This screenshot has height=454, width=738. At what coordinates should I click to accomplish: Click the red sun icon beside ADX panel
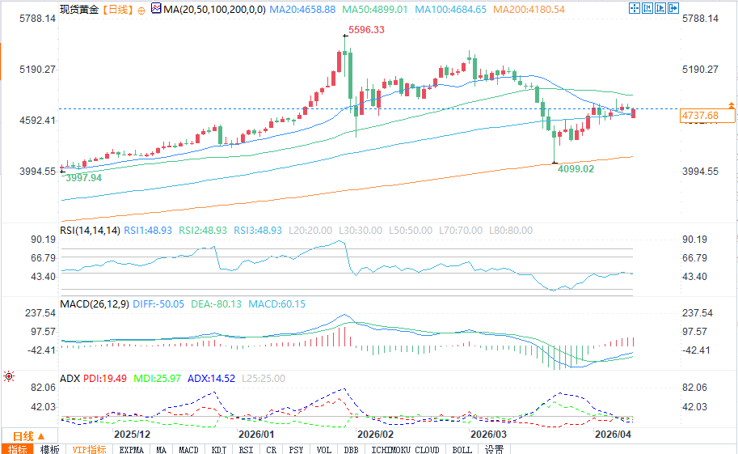[x=8, y=376]
